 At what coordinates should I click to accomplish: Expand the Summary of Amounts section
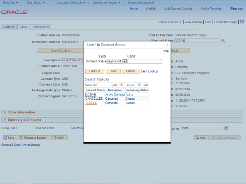click(x=5, y=120)
